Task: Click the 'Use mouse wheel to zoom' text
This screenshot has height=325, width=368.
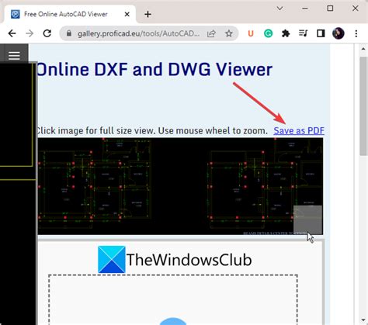Action: pyautogui.click(x=213, y=131)
